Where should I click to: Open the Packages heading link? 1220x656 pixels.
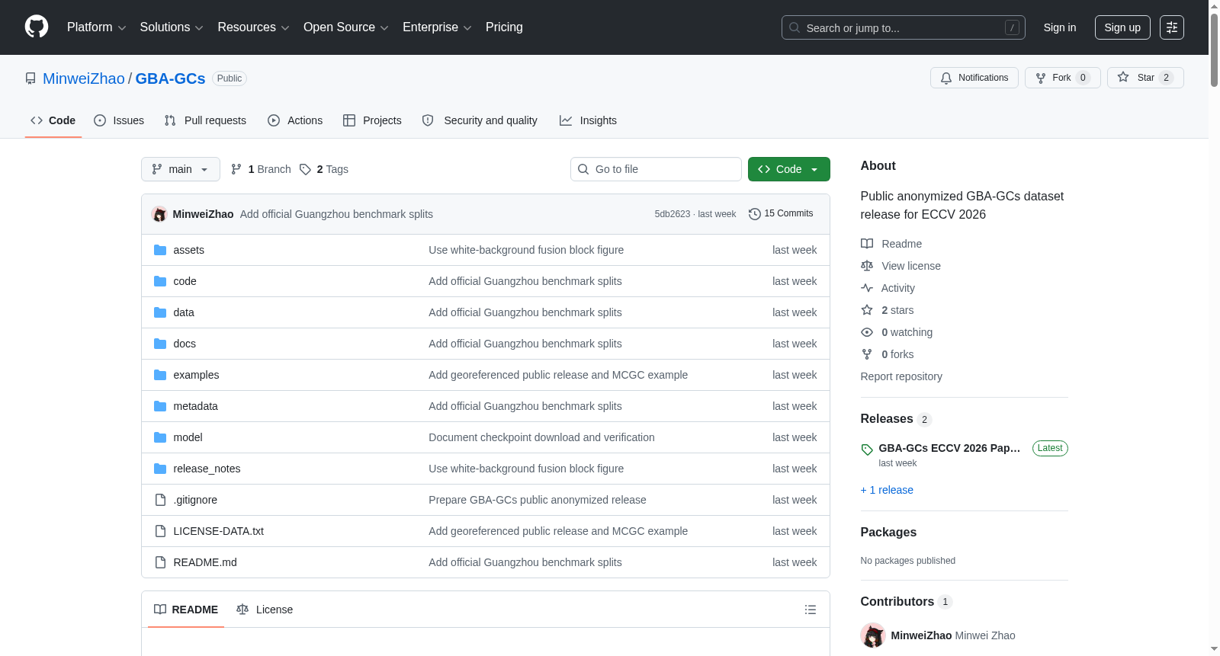(x=888, y=533)
